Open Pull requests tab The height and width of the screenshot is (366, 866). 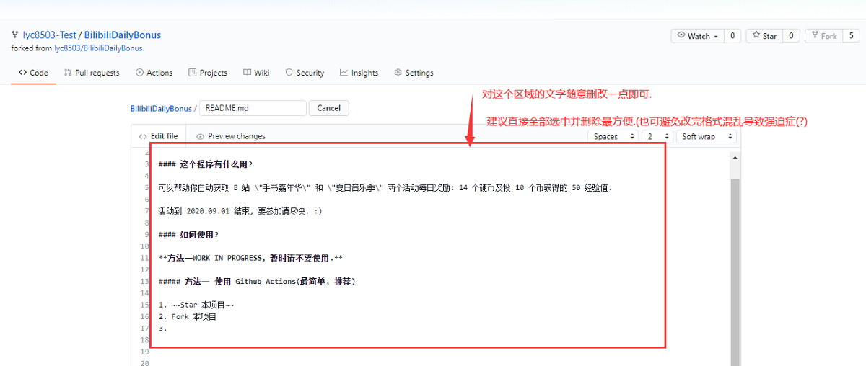coord(92,73)
